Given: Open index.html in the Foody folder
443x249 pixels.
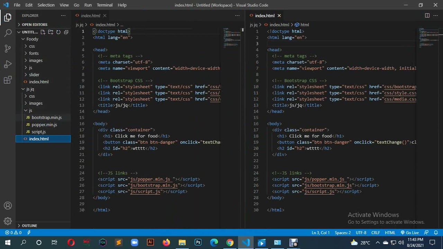Looking at the screenshot, I should [39, 82].
